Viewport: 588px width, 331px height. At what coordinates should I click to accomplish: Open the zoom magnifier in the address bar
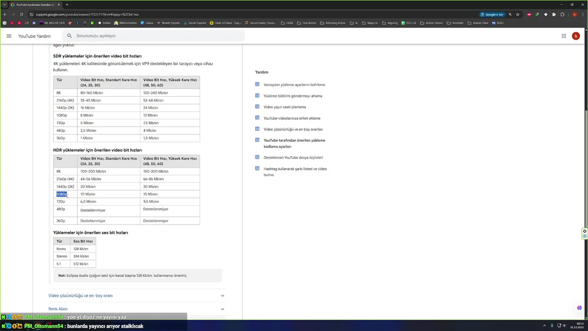pos(510,14)
